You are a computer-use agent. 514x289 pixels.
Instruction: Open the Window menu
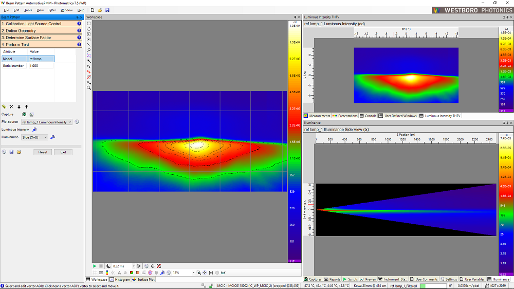click(66, 10)
